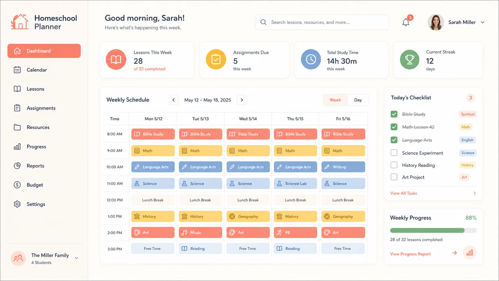The image size is (499, 281).
Task: Advance to next week with right chevron
Action: (242, 100)
